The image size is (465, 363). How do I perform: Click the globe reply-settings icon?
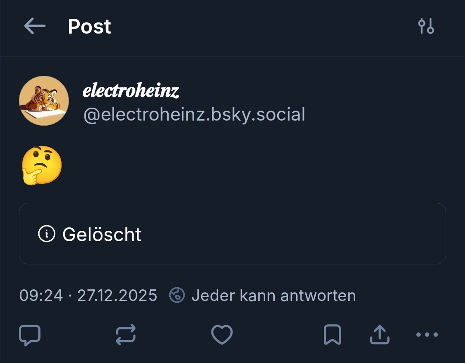click(x=177, y=296)
